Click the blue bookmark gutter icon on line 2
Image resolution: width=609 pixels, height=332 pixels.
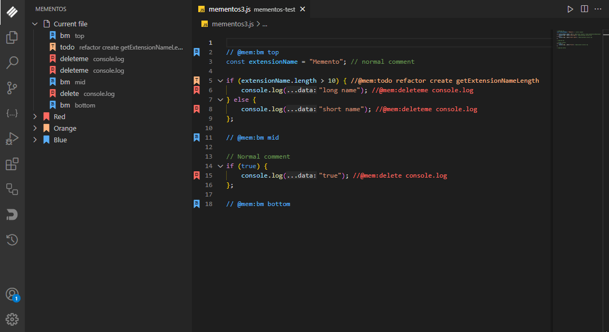[197, 52]
